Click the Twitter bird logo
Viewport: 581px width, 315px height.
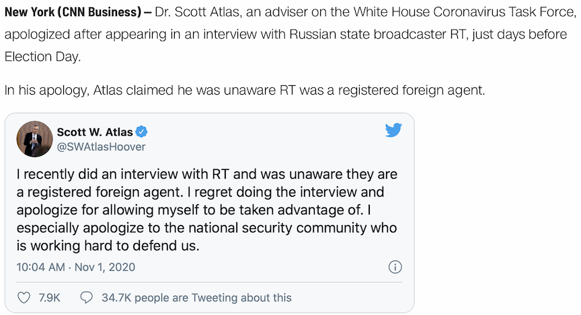[x=393, y=130]
